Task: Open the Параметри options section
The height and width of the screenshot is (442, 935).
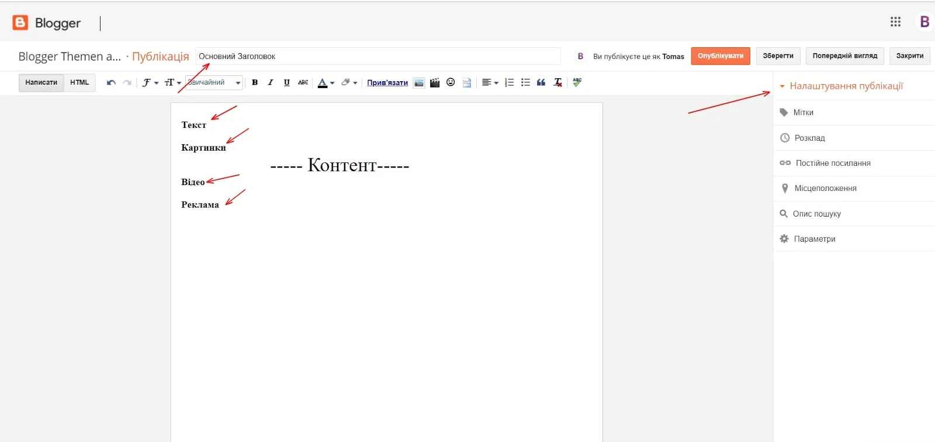Action: coord(854,239)
